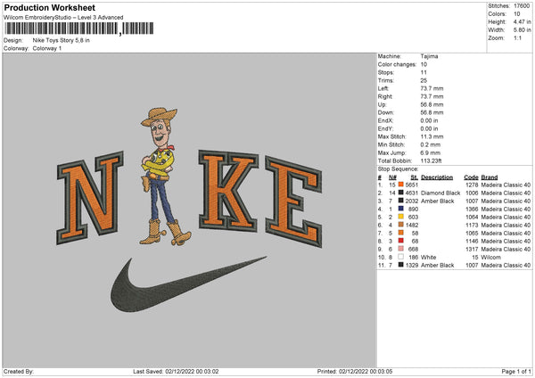
Task: Select the Amber Black swatch with 1329 stitches
Action: [400, 265]
